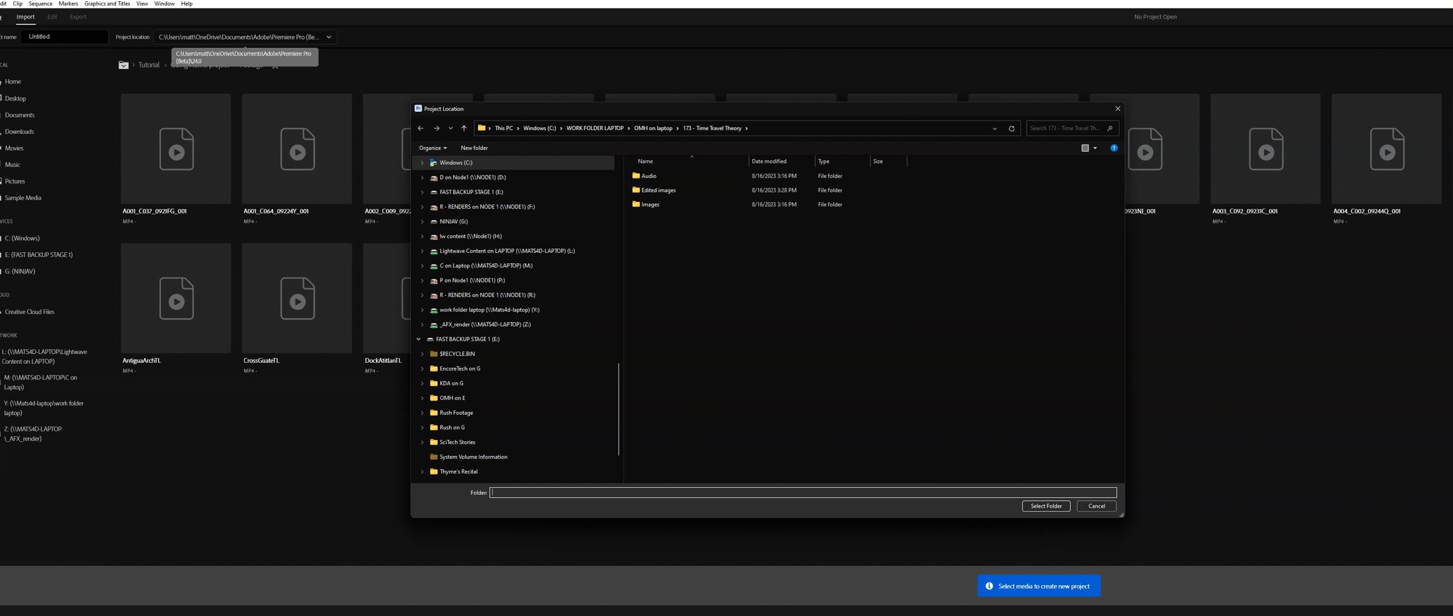Click the search magnifier icon

point(1110,128)
